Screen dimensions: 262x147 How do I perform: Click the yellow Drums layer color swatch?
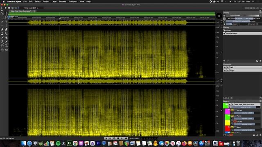coord(228,122)
